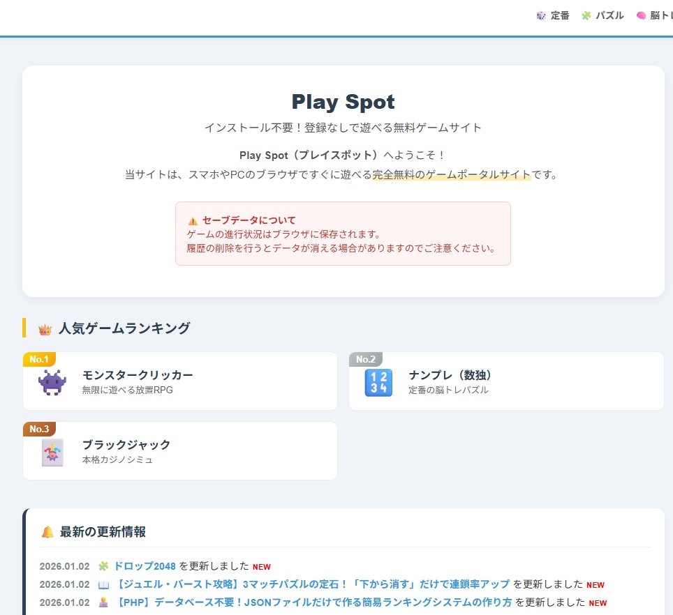Click the puzzle piece icon beside パズル
This screenshot has width=673, height=615.
point(587,15)
